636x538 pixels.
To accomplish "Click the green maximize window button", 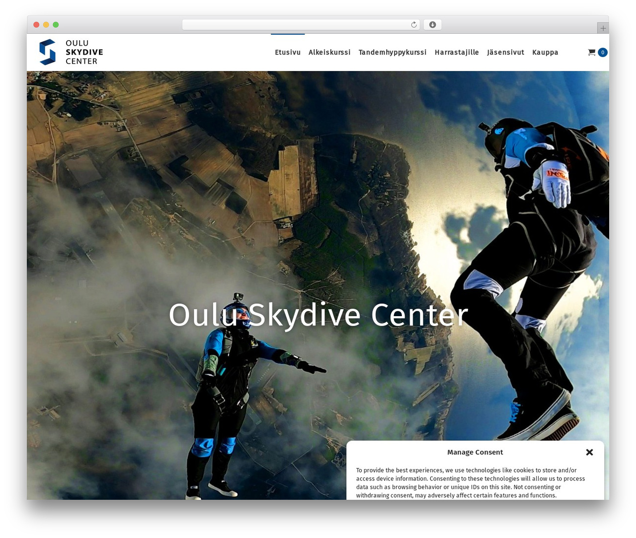I will tap(56, 25).
